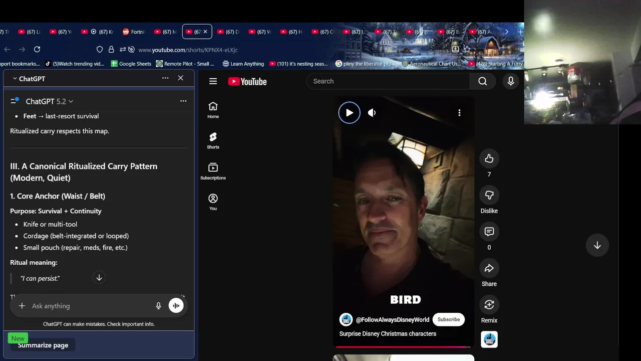641x361 pixels.
Task: Switch to the Fortnite Reddit tab
Action: (x=134, y=32)
